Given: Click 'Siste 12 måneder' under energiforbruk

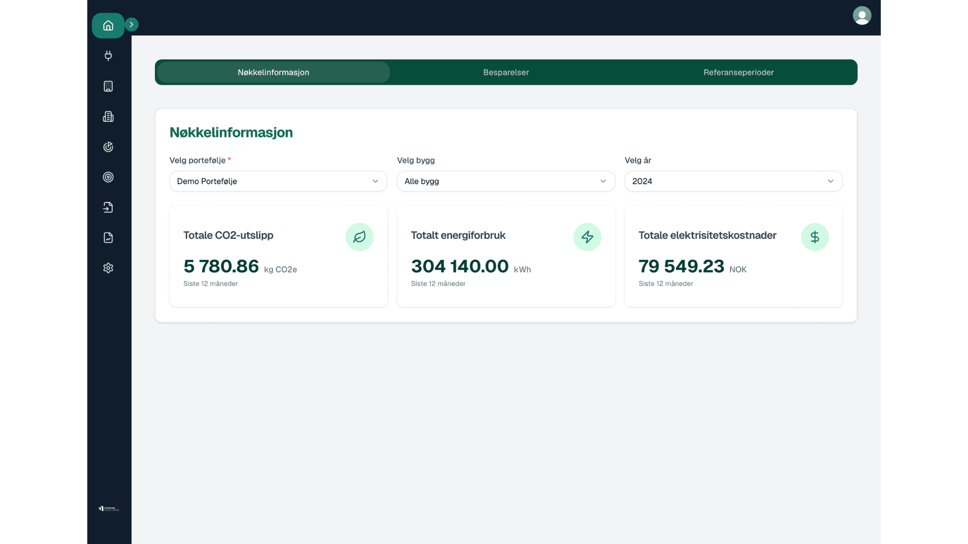Looking at the screenshot, I should pyautogui.click(x=438, y=284).
